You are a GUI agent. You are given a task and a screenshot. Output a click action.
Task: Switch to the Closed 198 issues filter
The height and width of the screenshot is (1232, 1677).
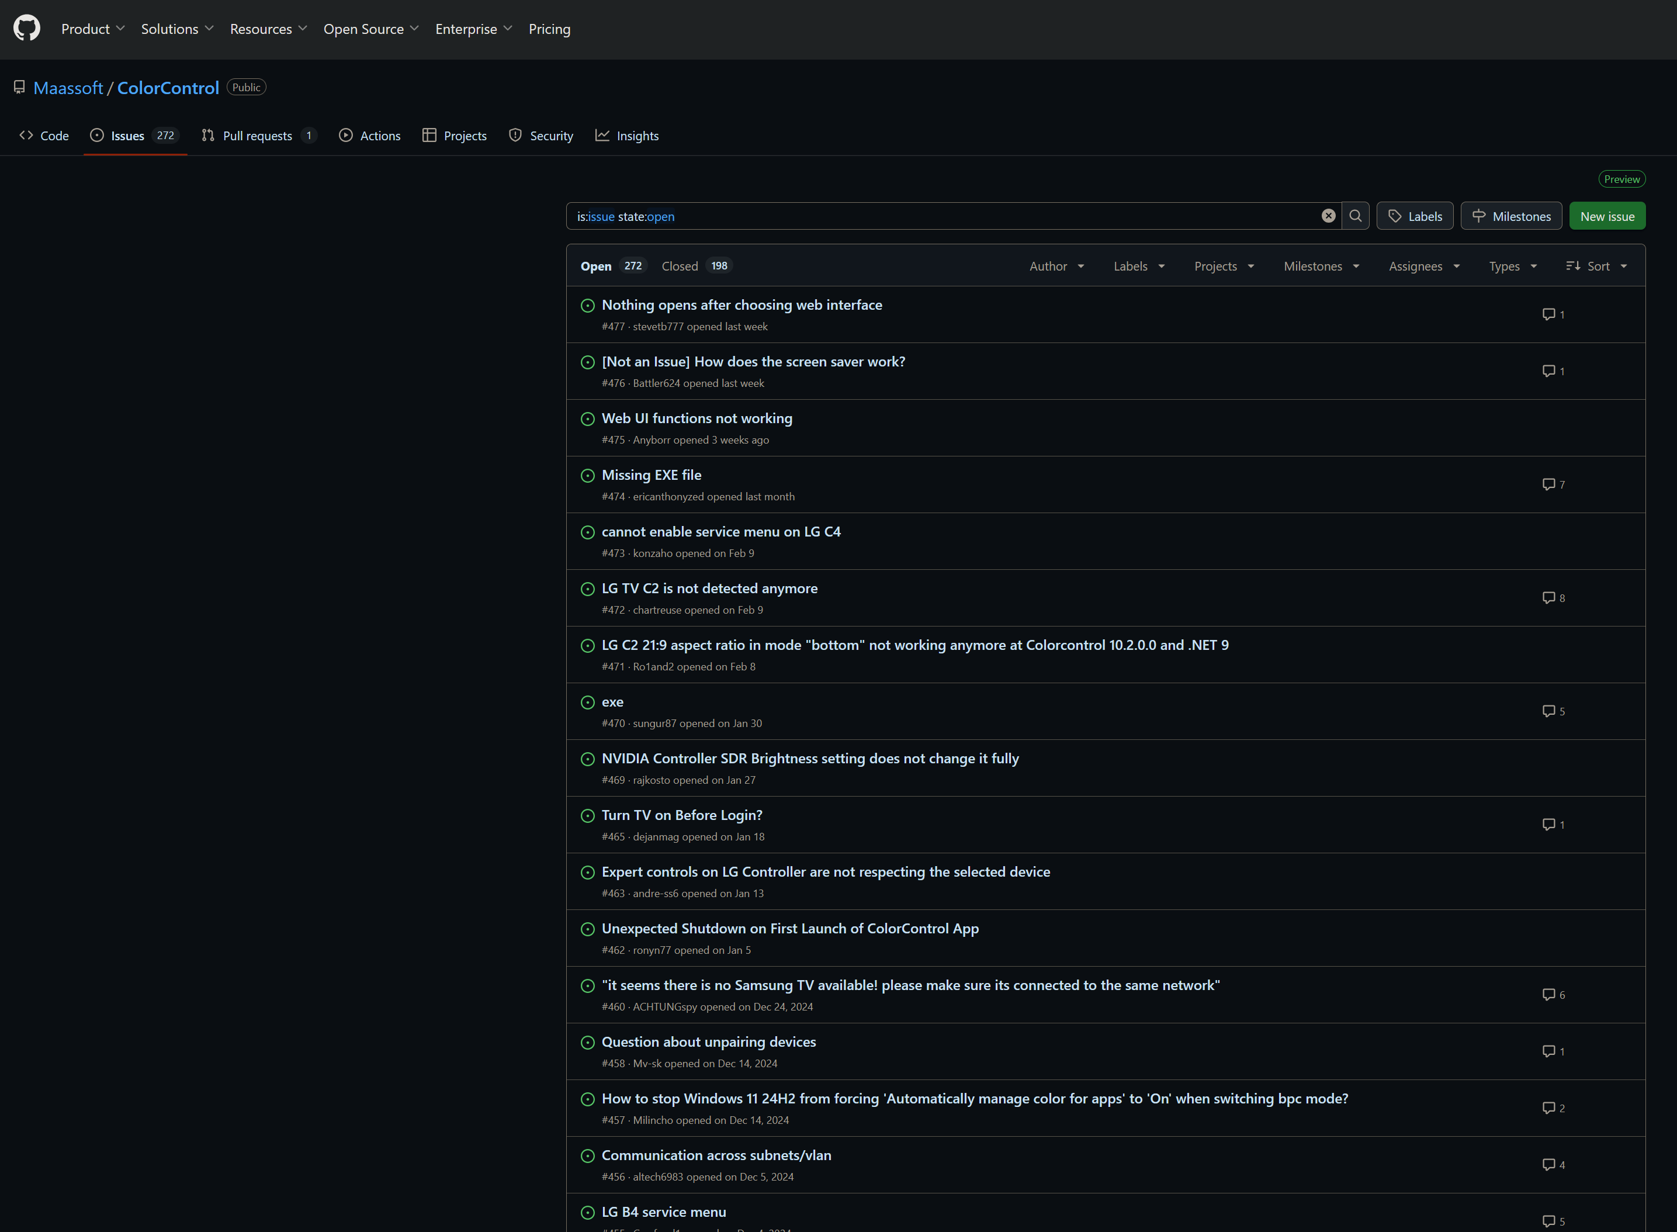695,267
